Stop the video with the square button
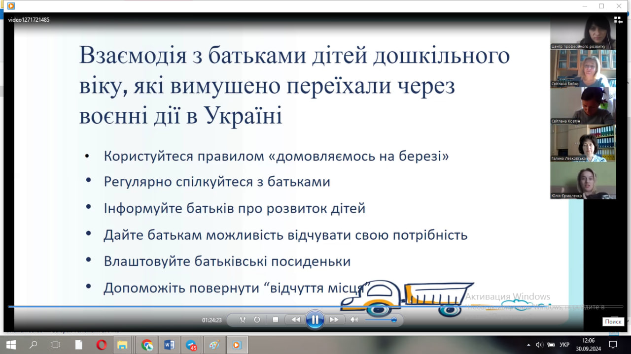Screen dimensions: 631x354 pyautogui.click(x=276, y=320)
